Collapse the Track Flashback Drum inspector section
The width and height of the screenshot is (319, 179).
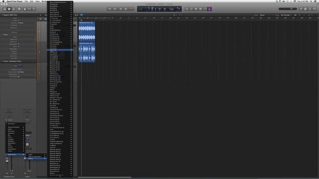[x=2, y=61]
